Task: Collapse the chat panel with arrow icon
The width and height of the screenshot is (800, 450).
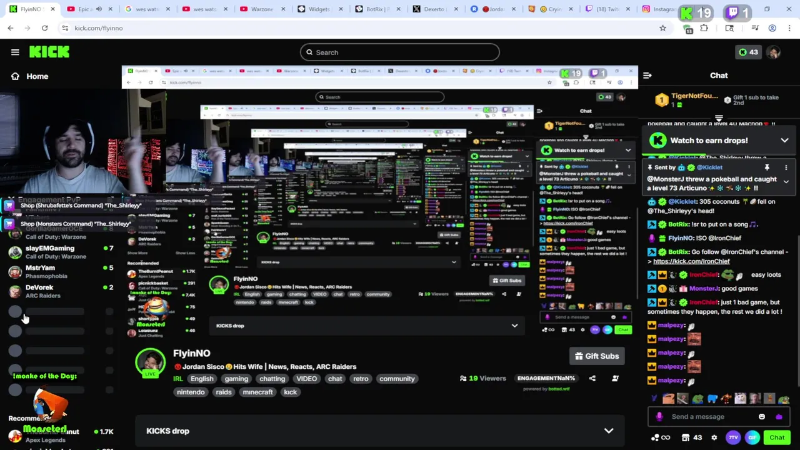Action: 647,76
